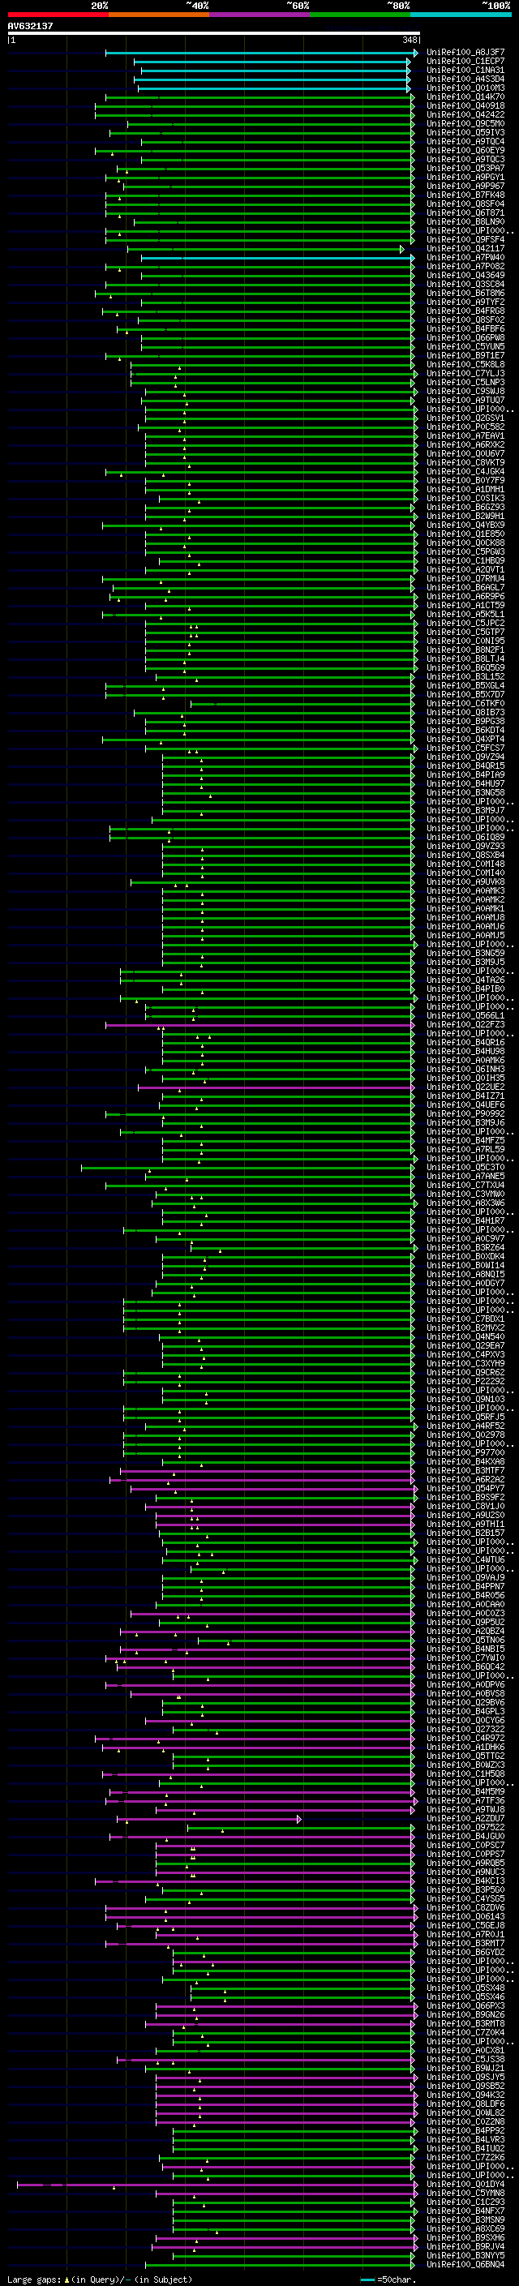Click the UniRef100_C6TKF0 label

point(465,704)
